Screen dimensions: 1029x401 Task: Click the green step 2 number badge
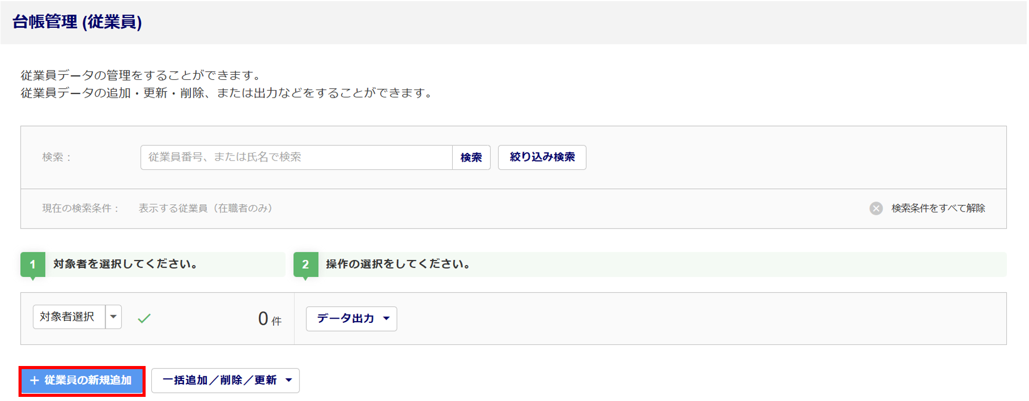(x=306, y=265)
